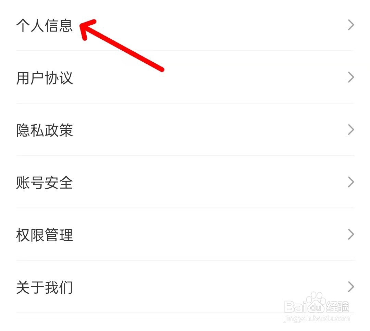Open the jingyan.baidu.com watermark link
The height and width of the screenshot is (331, 370).
[x=317, y=318]
